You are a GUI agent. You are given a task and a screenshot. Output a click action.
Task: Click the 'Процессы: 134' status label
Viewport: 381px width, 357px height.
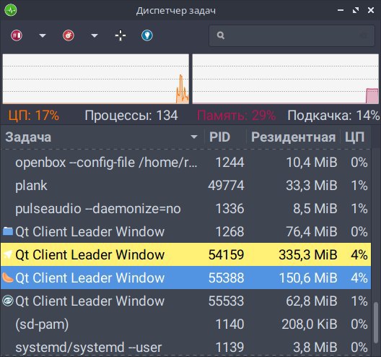click(x=131, y=116)
